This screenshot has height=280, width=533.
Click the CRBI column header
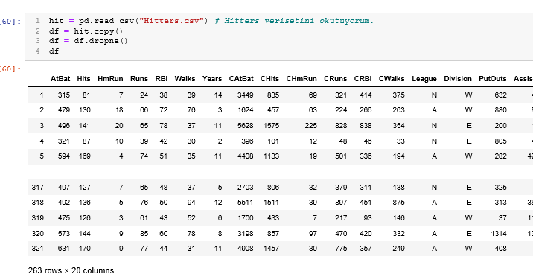(x=363, y=79)
